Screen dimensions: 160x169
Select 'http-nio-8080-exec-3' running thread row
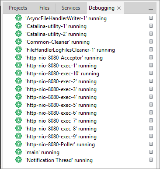(x=61, y=89)
